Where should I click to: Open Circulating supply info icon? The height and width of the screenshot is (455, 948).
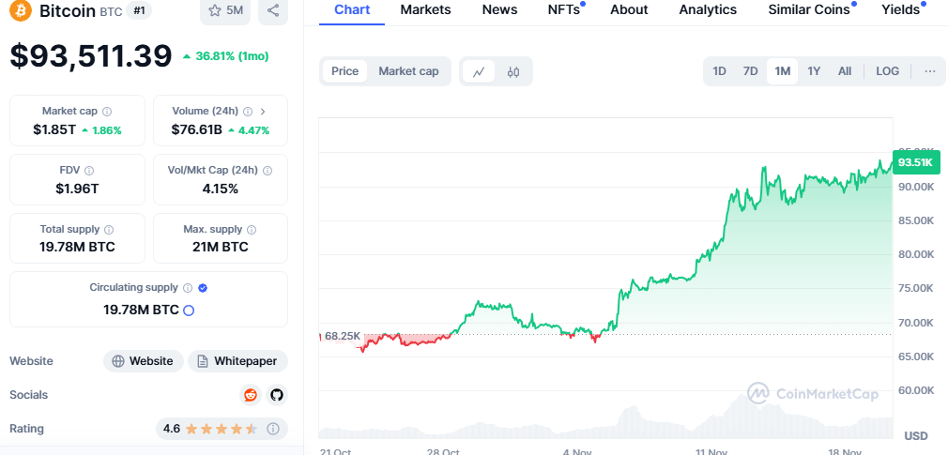coord(188,288)
